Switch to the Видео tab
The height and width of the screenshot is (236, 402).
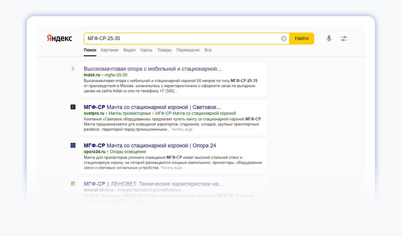(129, 50)
